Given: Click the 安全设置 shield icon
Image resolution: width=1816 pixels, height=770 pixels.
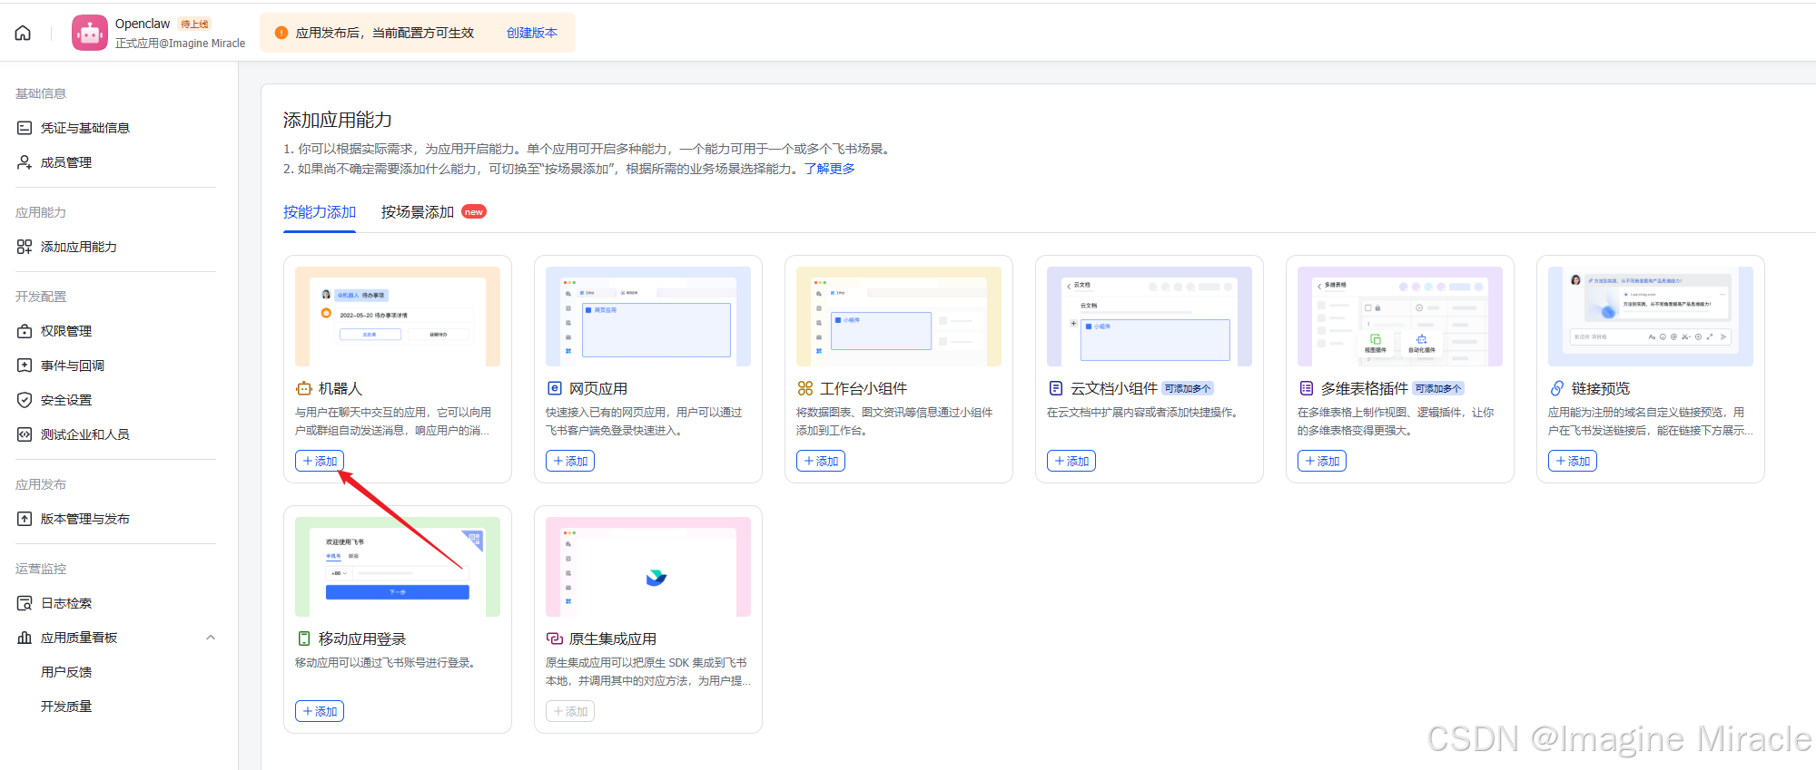Looking at the screenshot, I should click(25, 400).
